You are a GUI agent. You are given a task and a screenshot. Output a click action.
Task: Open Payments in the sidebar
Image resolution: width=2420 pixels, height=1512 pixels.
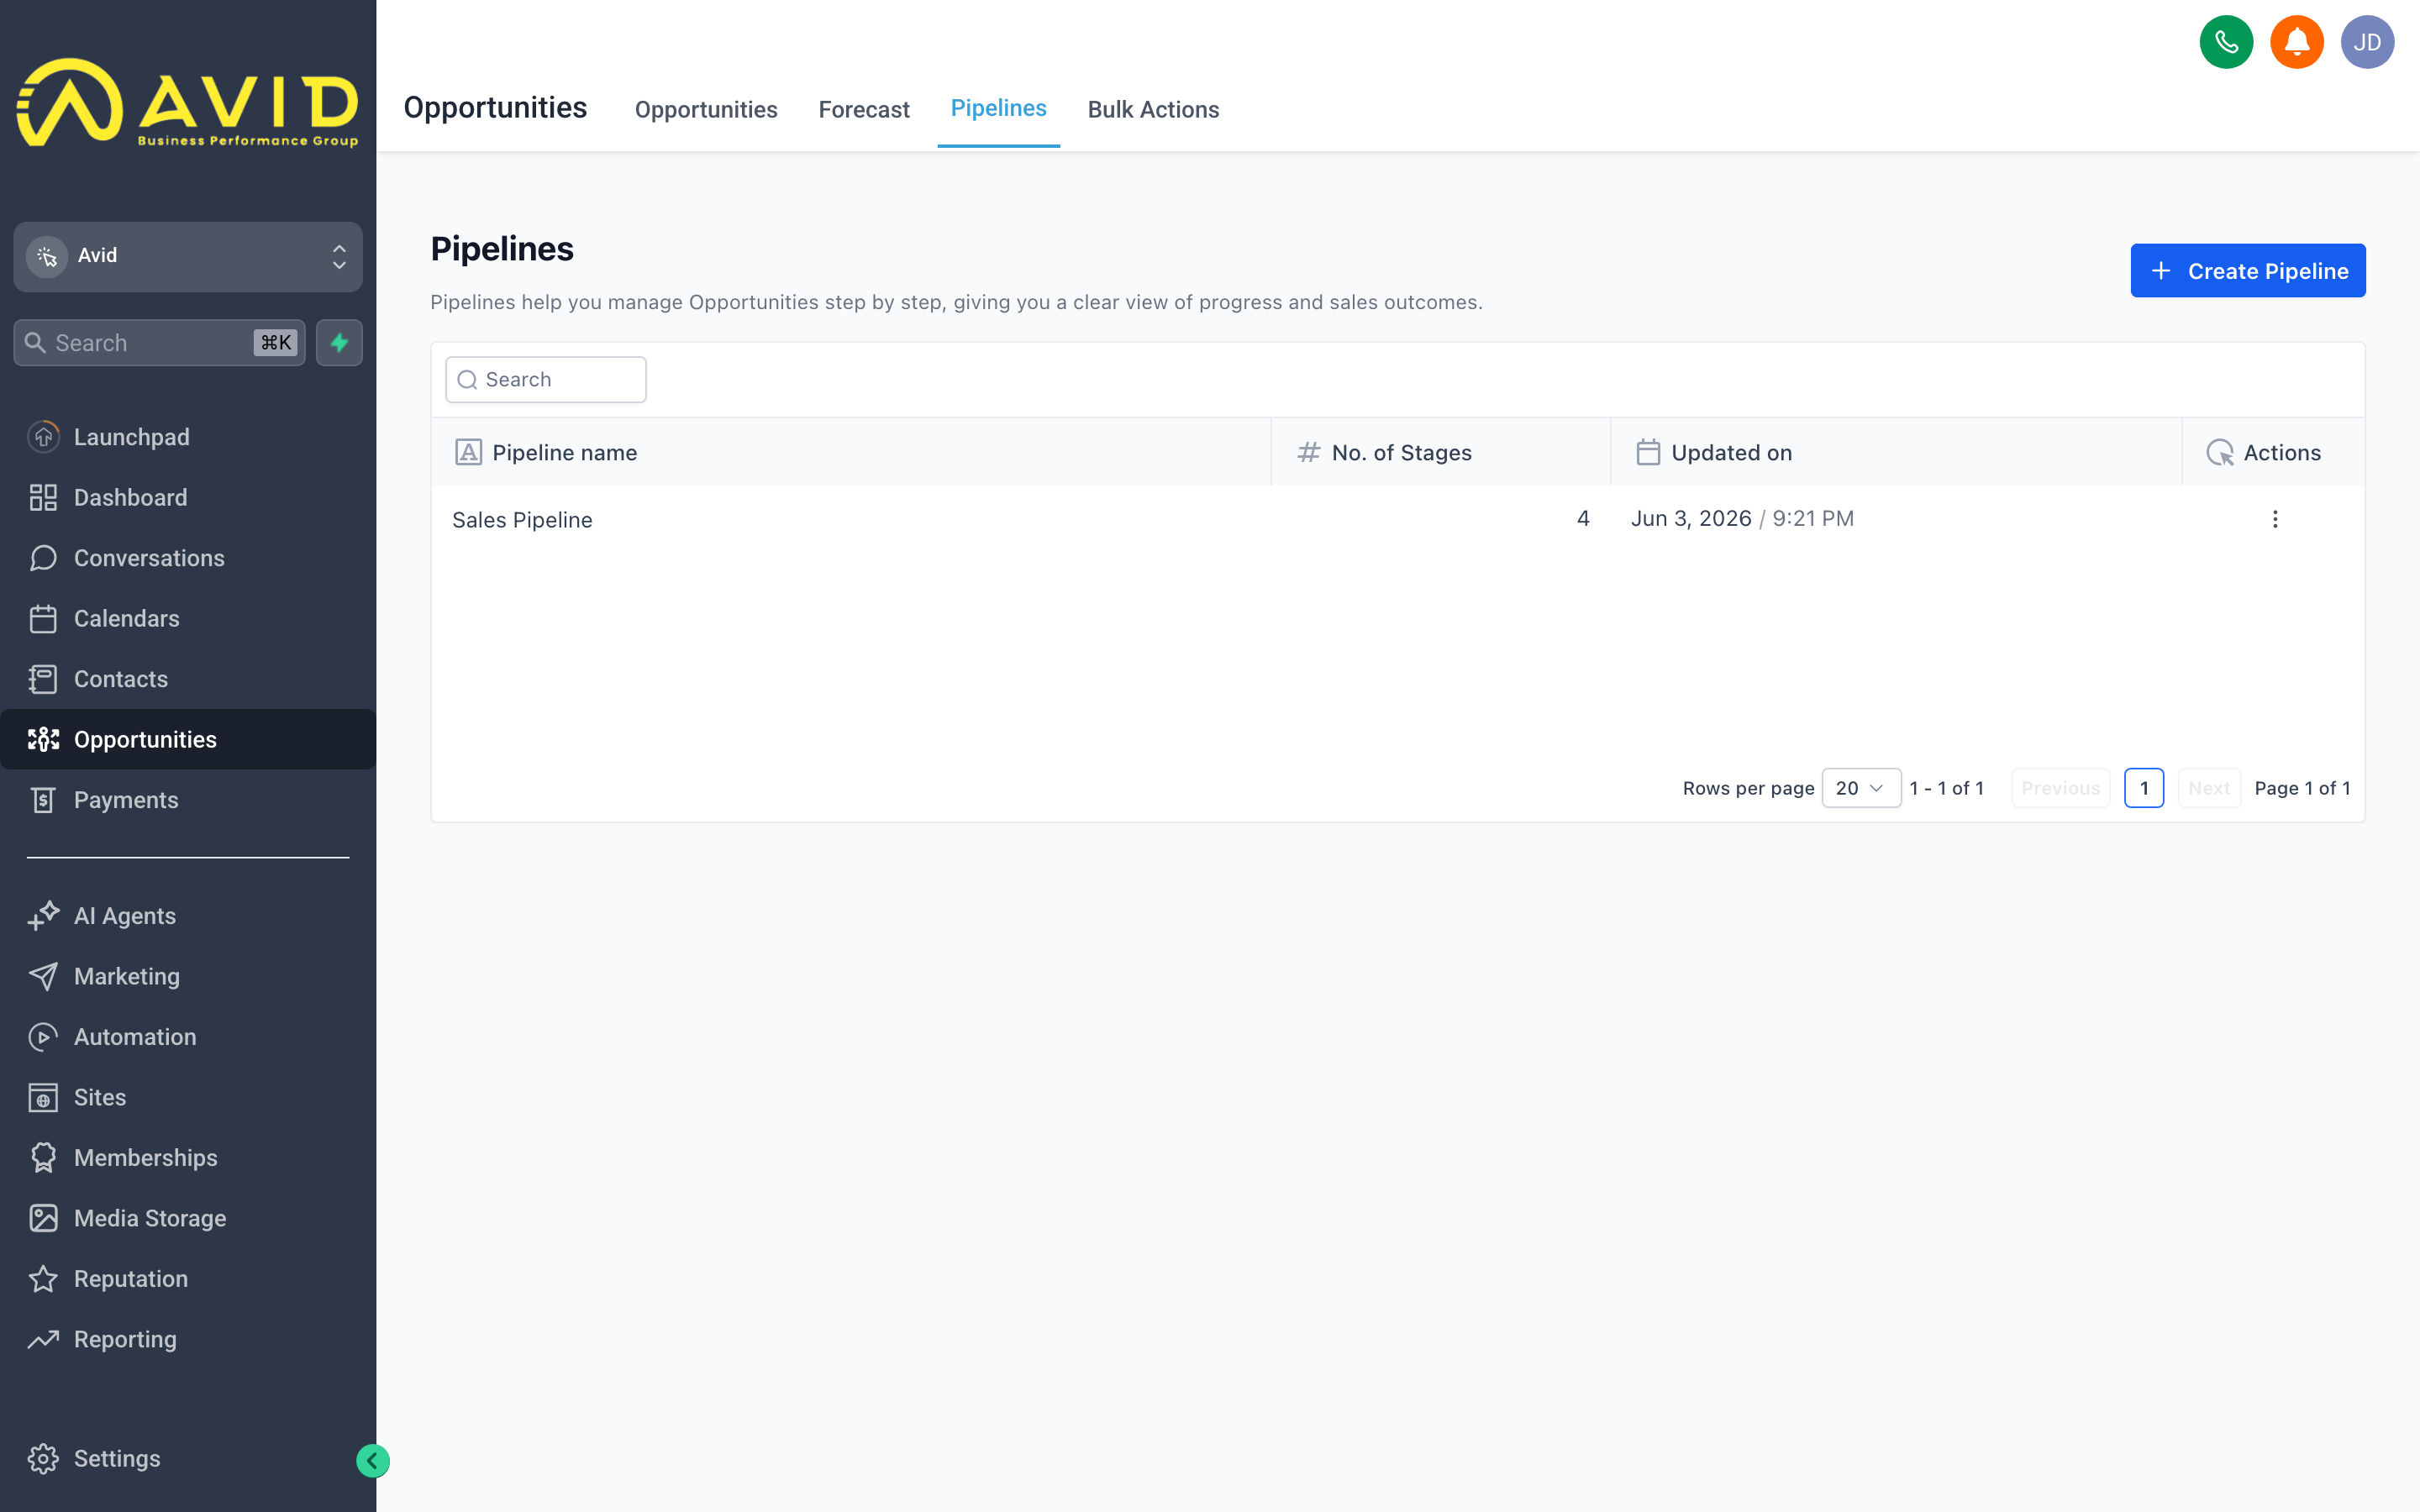[x=188, y=800]
